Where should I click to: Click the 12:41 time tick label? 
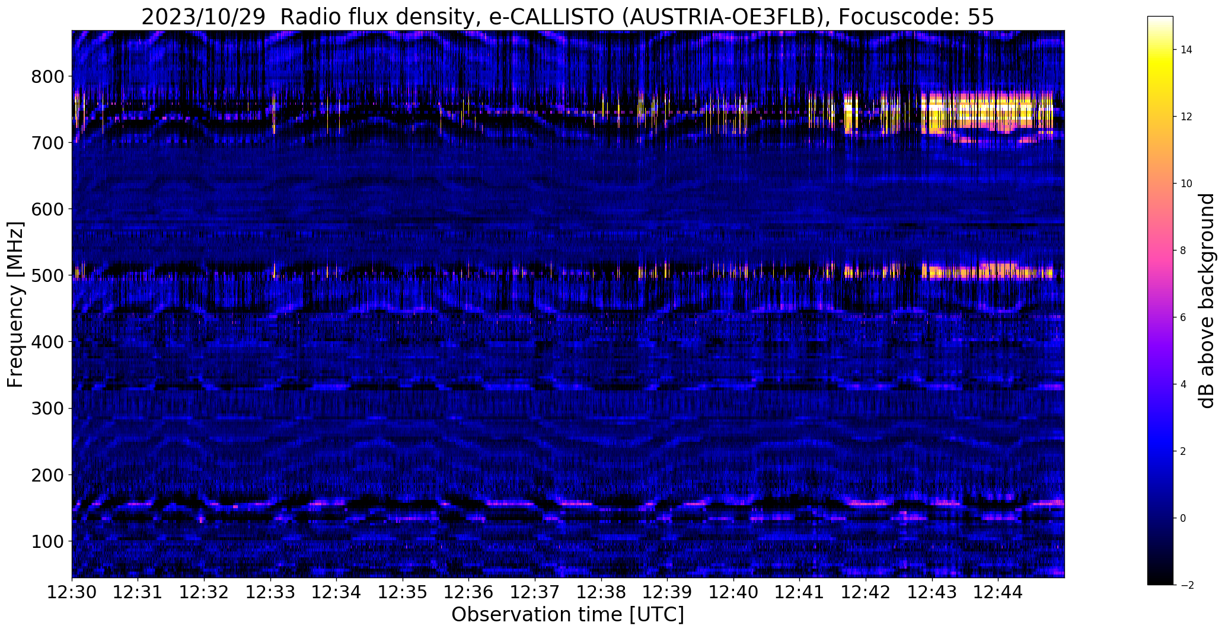(800, 592)
